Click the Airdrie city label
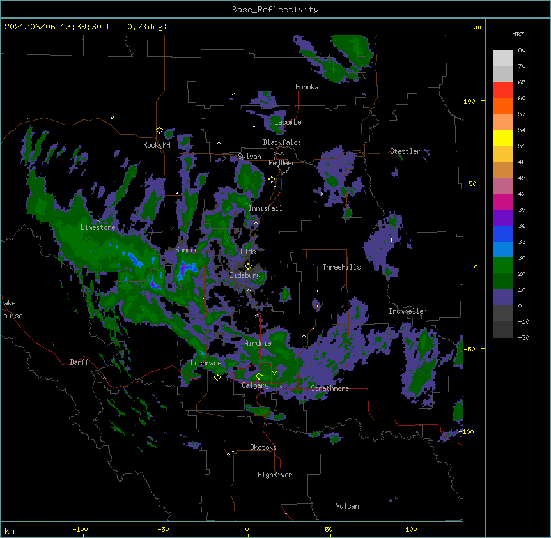 [x=258, y=343]
